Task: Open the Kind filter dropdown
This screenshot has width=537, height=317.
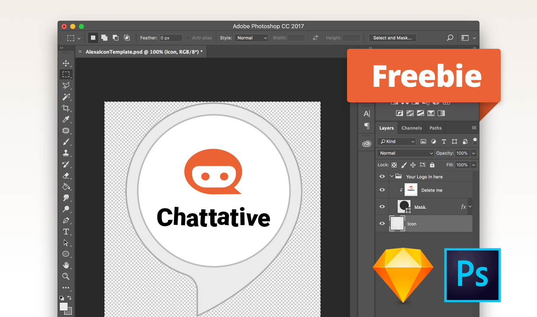Action: coord(396,141)
